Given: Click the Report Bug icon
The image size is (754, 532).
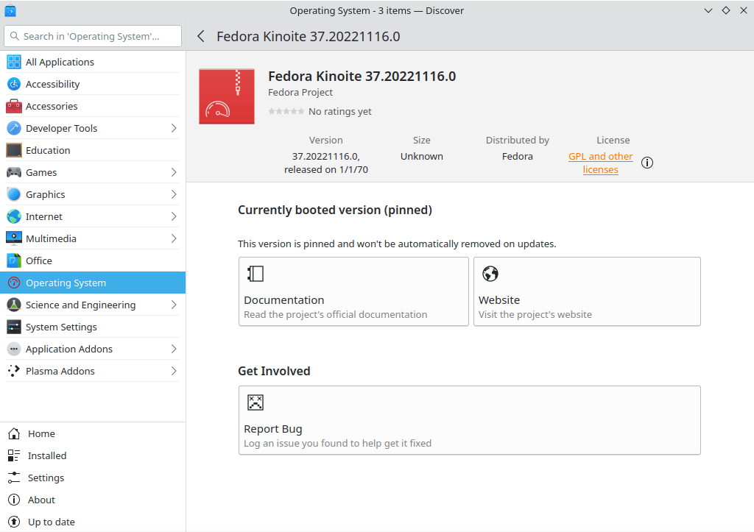Looking at the screenshot, I should pyautogui.click(x=256, y=402).
